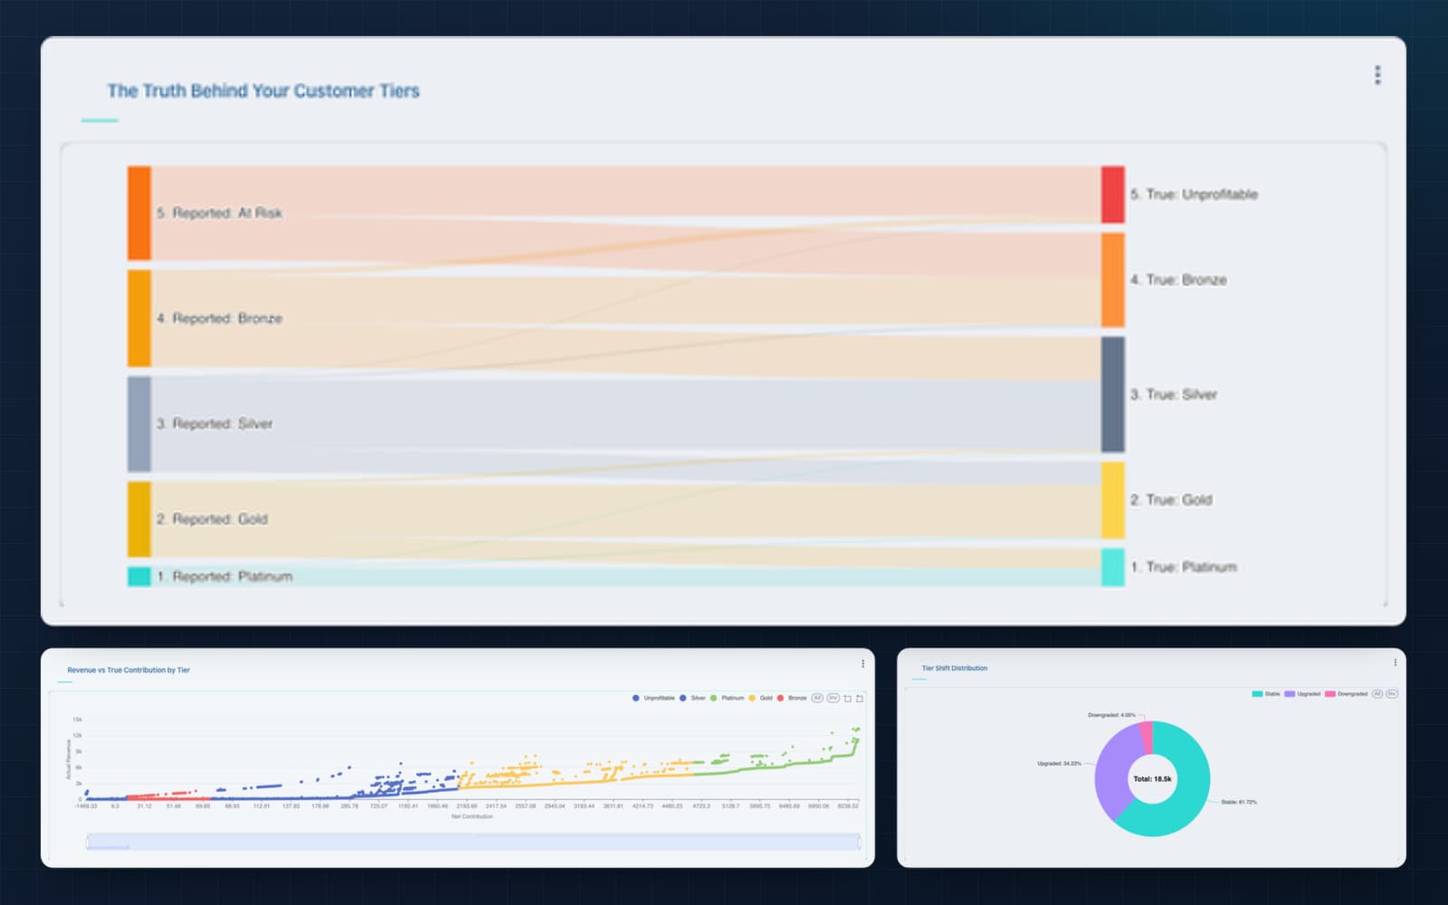Click the All button in the Tier Shift legend
The width and height of the screenshot is (1448, 905).
click(1377, 694)
